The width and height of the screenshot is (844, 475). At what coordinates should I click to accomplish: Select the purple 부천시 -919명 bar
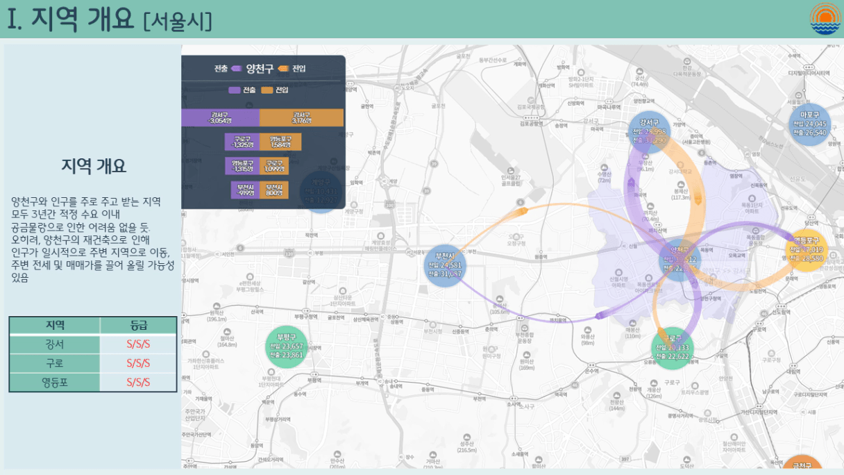(x=246, y=190)
